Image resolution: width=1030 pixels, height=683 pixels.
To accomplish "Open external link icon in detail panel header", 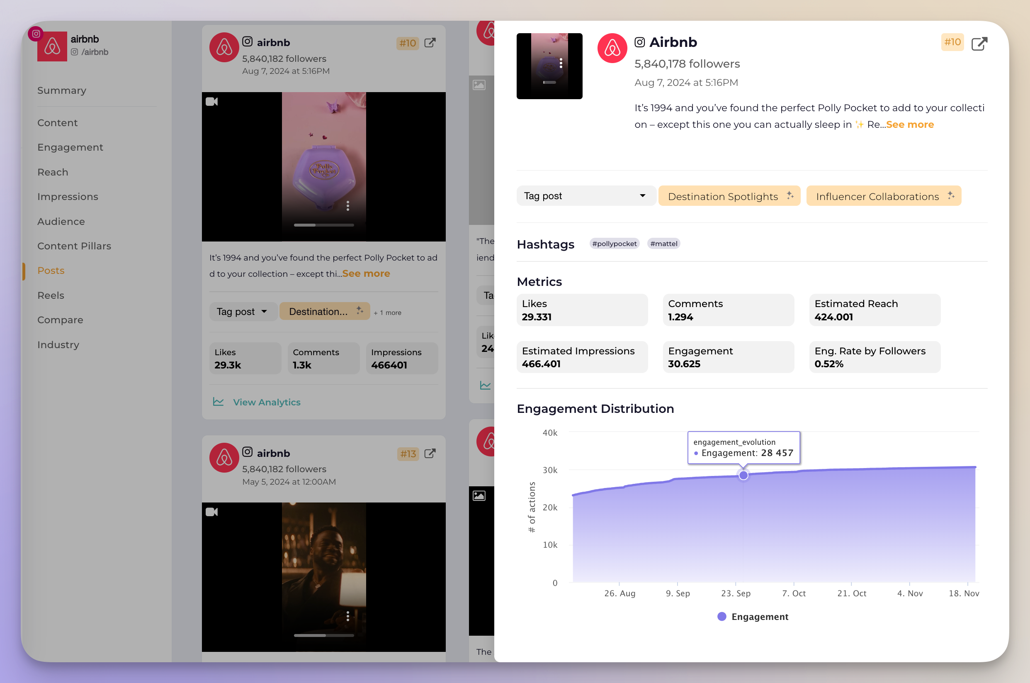I will coord(979,44).
